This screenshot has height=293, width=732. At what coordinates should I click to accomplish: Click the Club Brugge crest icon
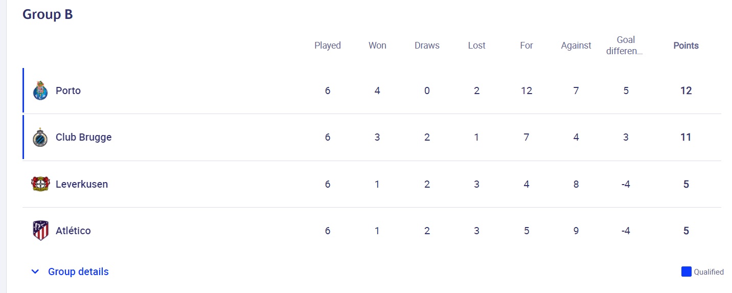(x=40, y=138)
